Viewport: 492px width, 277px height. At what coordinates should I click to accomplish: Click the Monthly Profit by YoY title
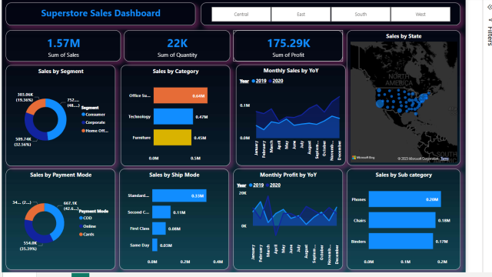pos(288,175)
